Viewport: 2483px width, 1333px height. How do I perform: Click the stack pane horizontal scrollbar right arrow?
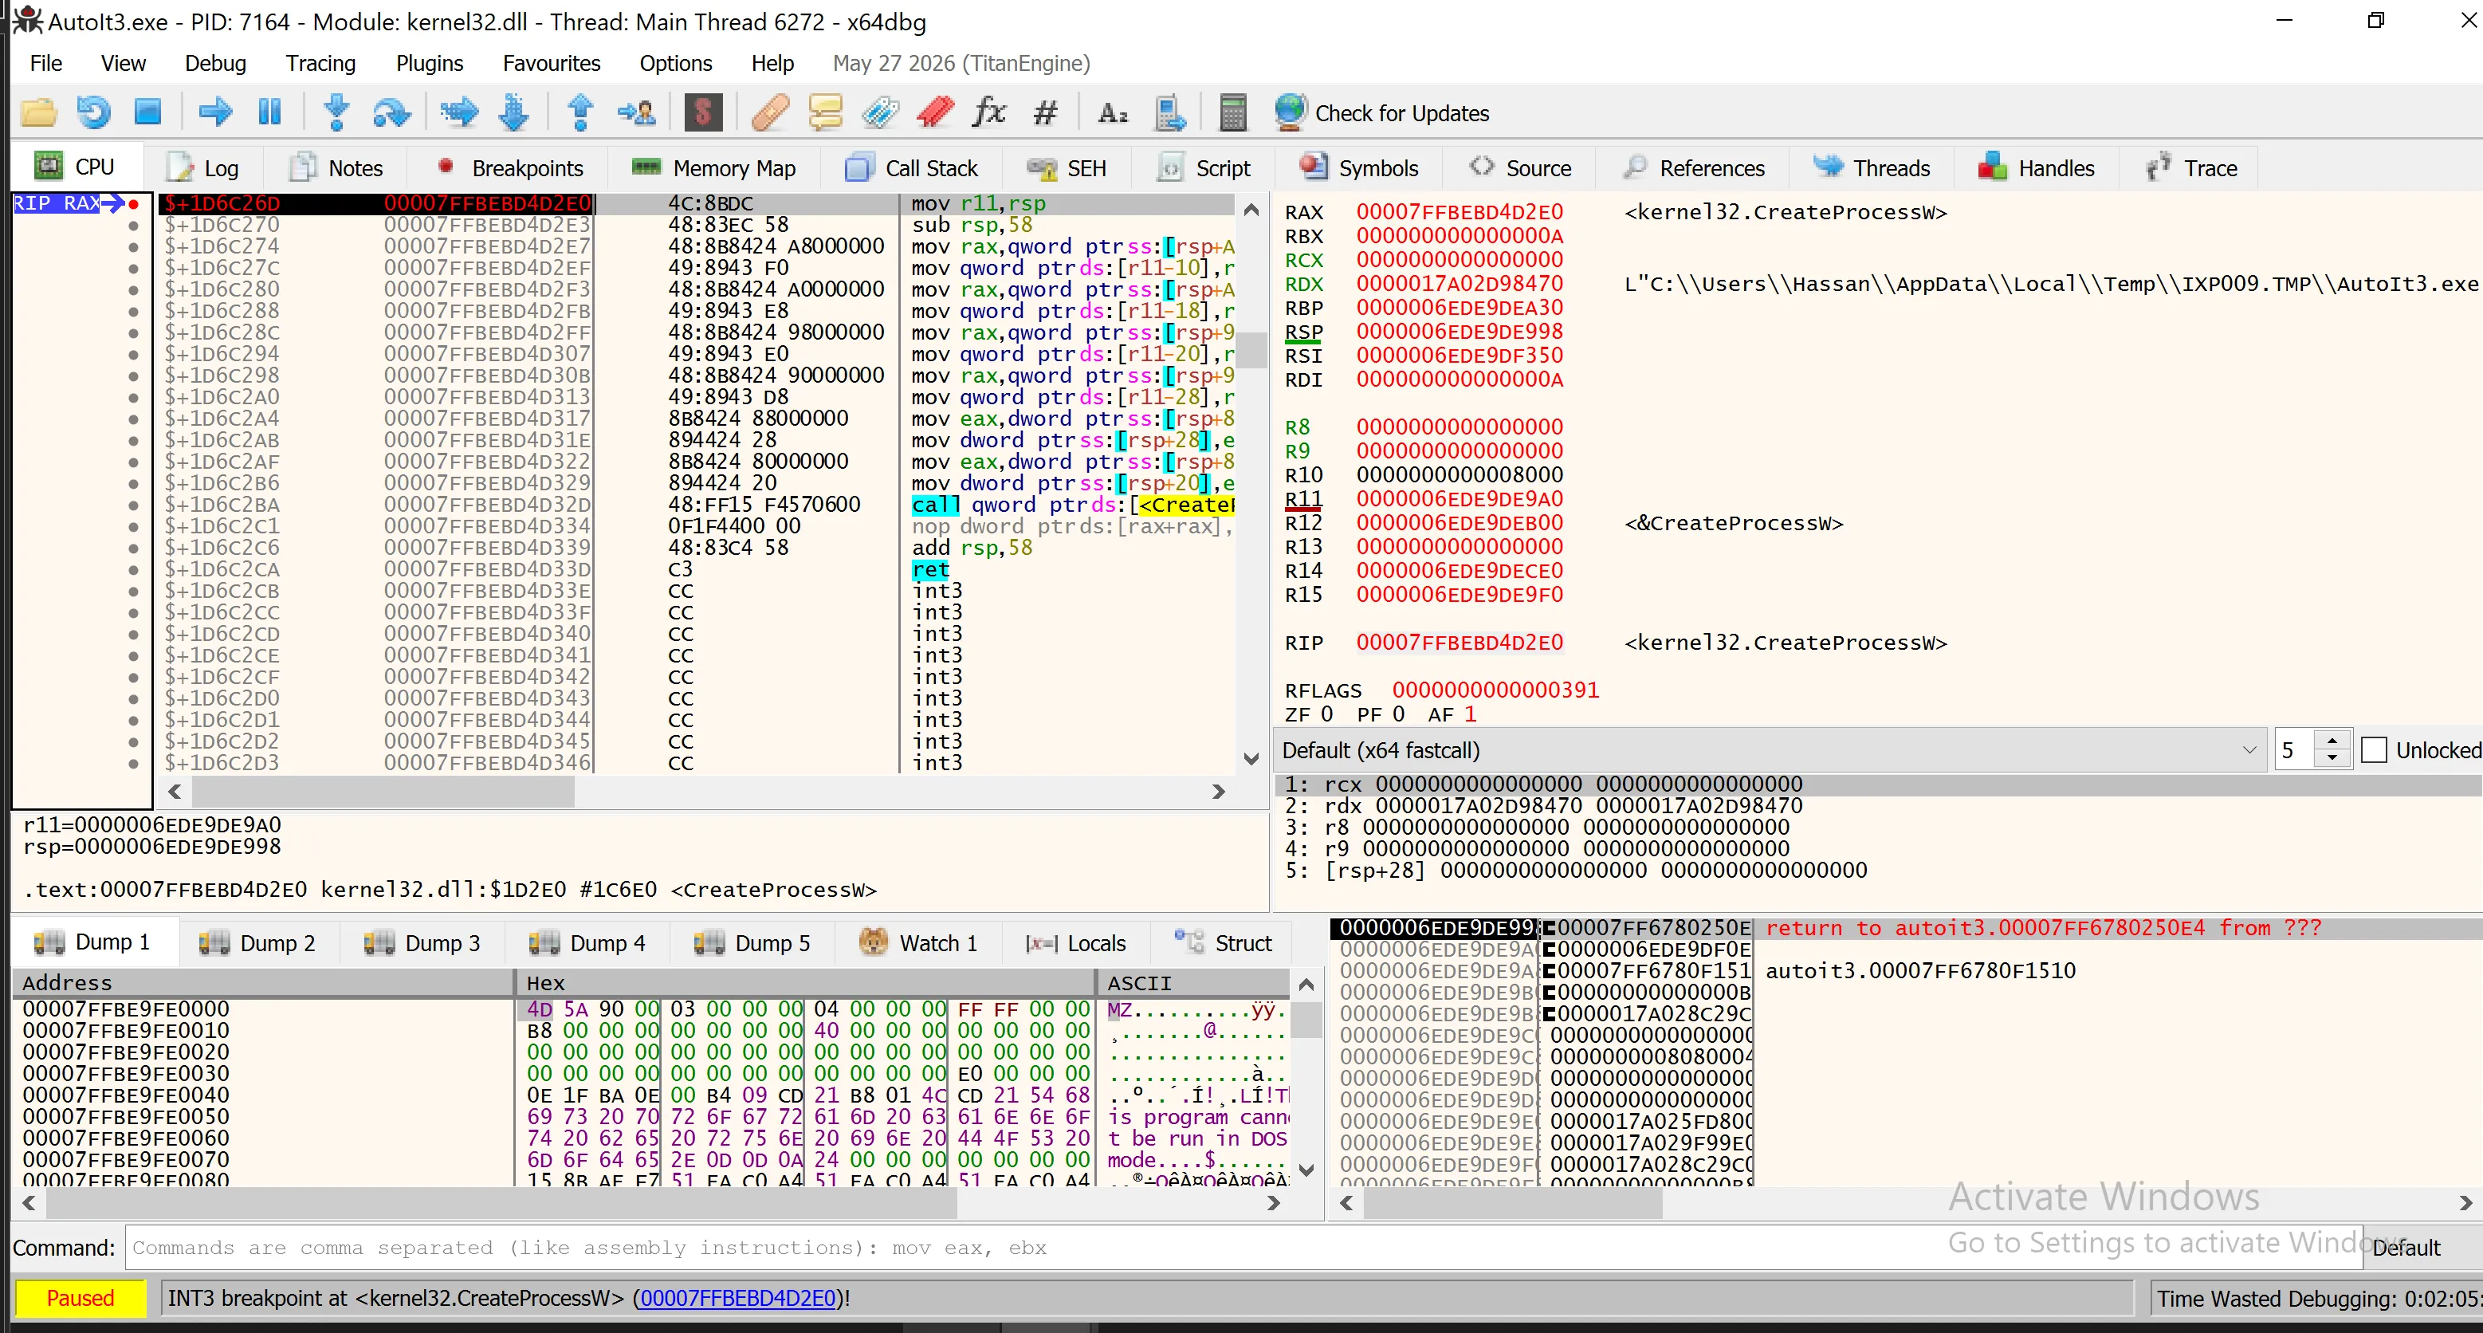pyautogui.click(x=2465, y=1203)
